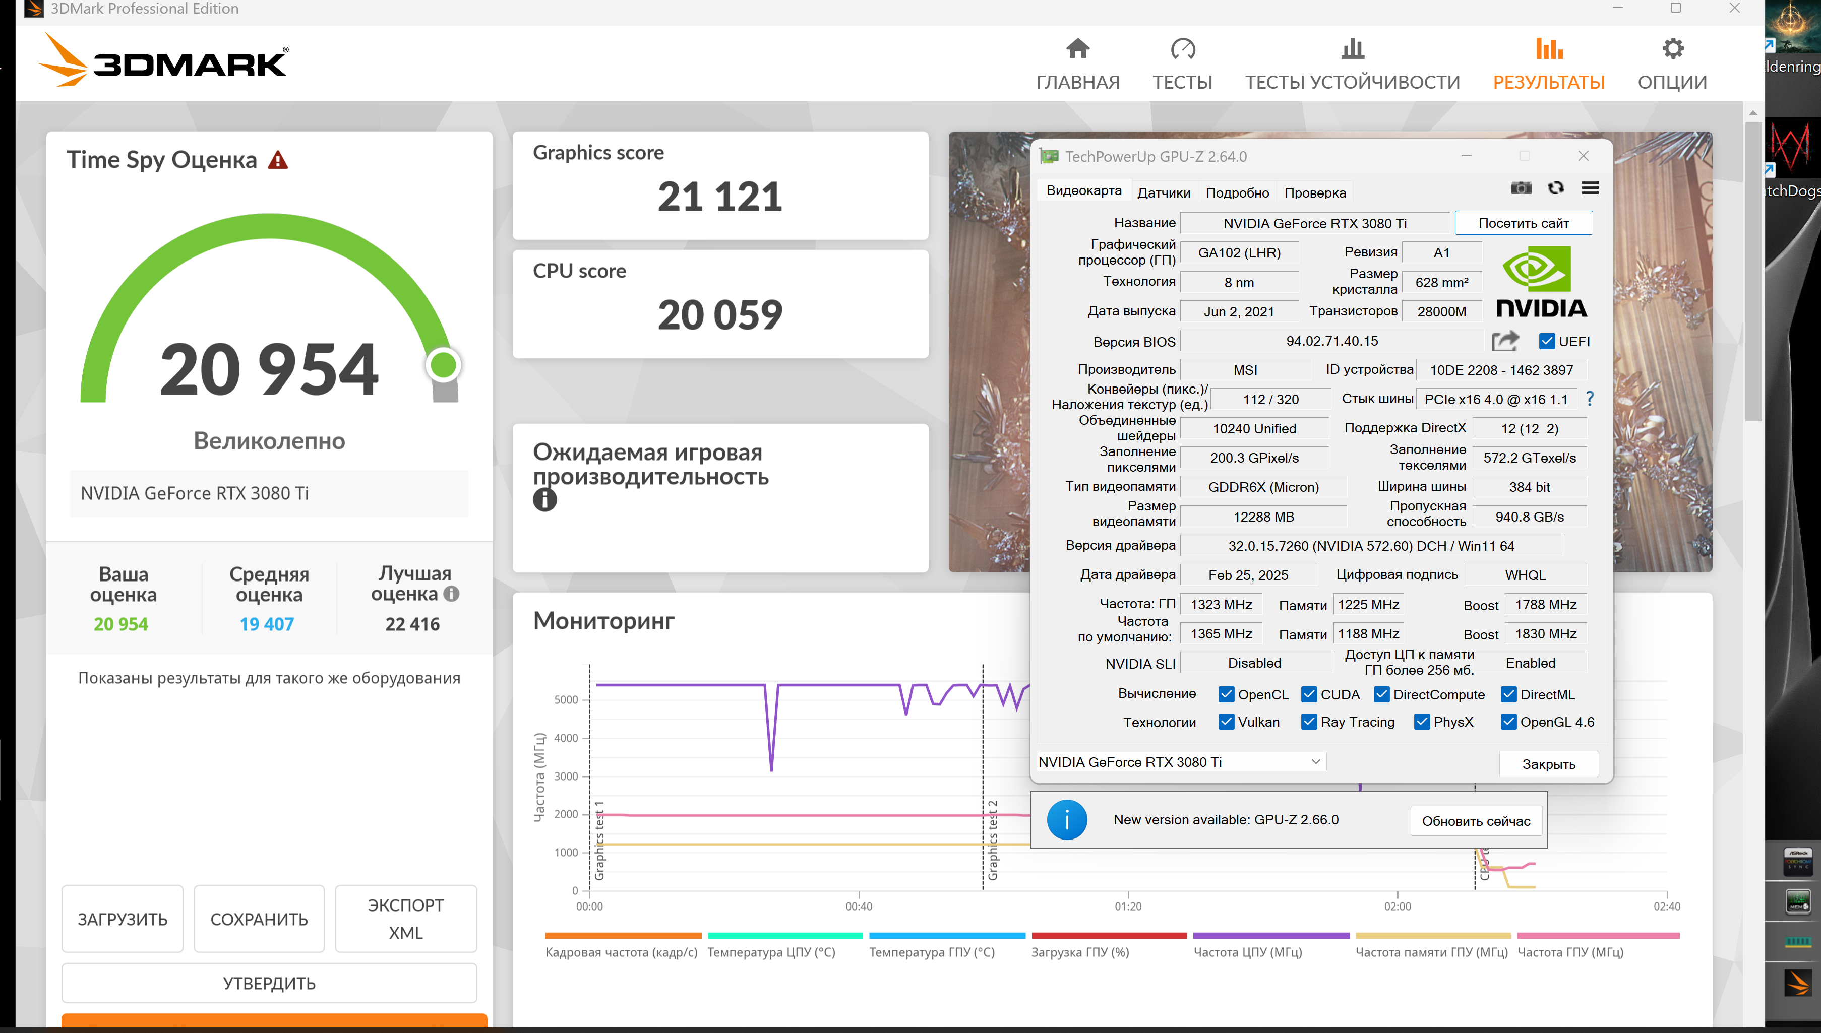Click the info icon next to Лучшая оценка
The height and width of the screenshot is (1033, 1821).
point(451,594)
